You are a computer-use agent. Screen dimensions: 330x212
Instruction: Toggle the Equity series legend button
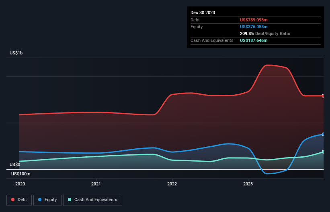coord(47,200)
